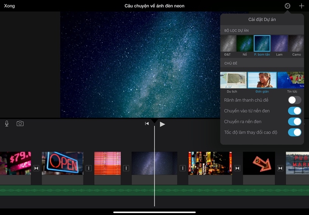Select transition icon after the OPEN neon clip
Image resolution: width=309 pixels, height=215 pixels.
click(89, 168)
